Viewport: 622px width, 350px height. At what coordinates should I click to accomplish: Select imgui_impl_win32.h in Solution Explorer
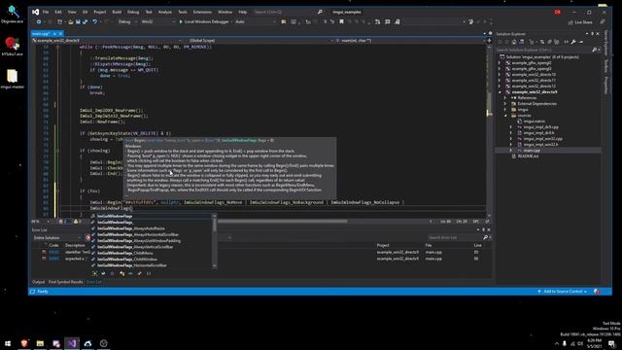point(540,145)
